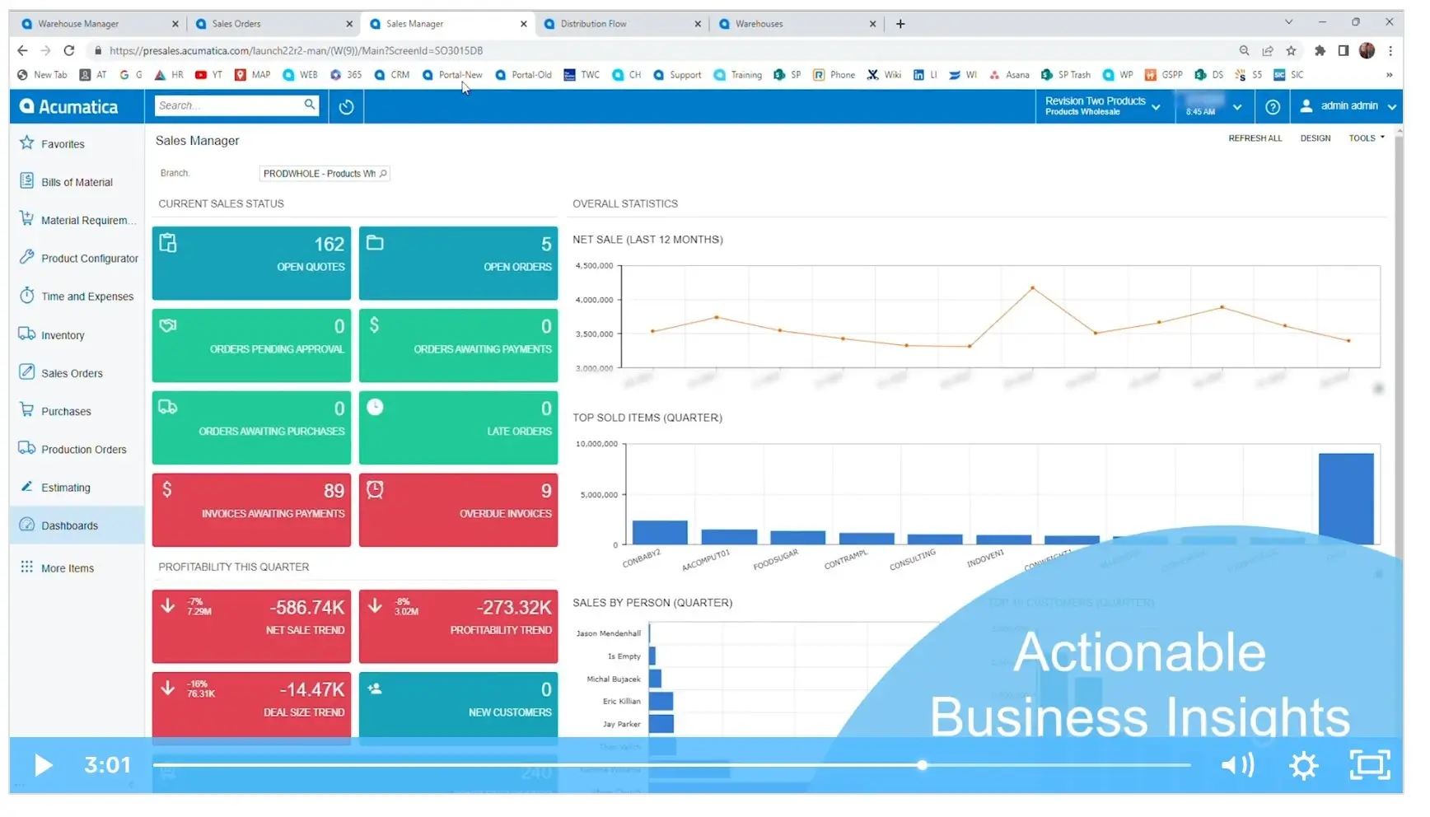Screen dimensions: 1430x817
Task: Bookmark this page with star icon
Action: (x=1291, y=50)
